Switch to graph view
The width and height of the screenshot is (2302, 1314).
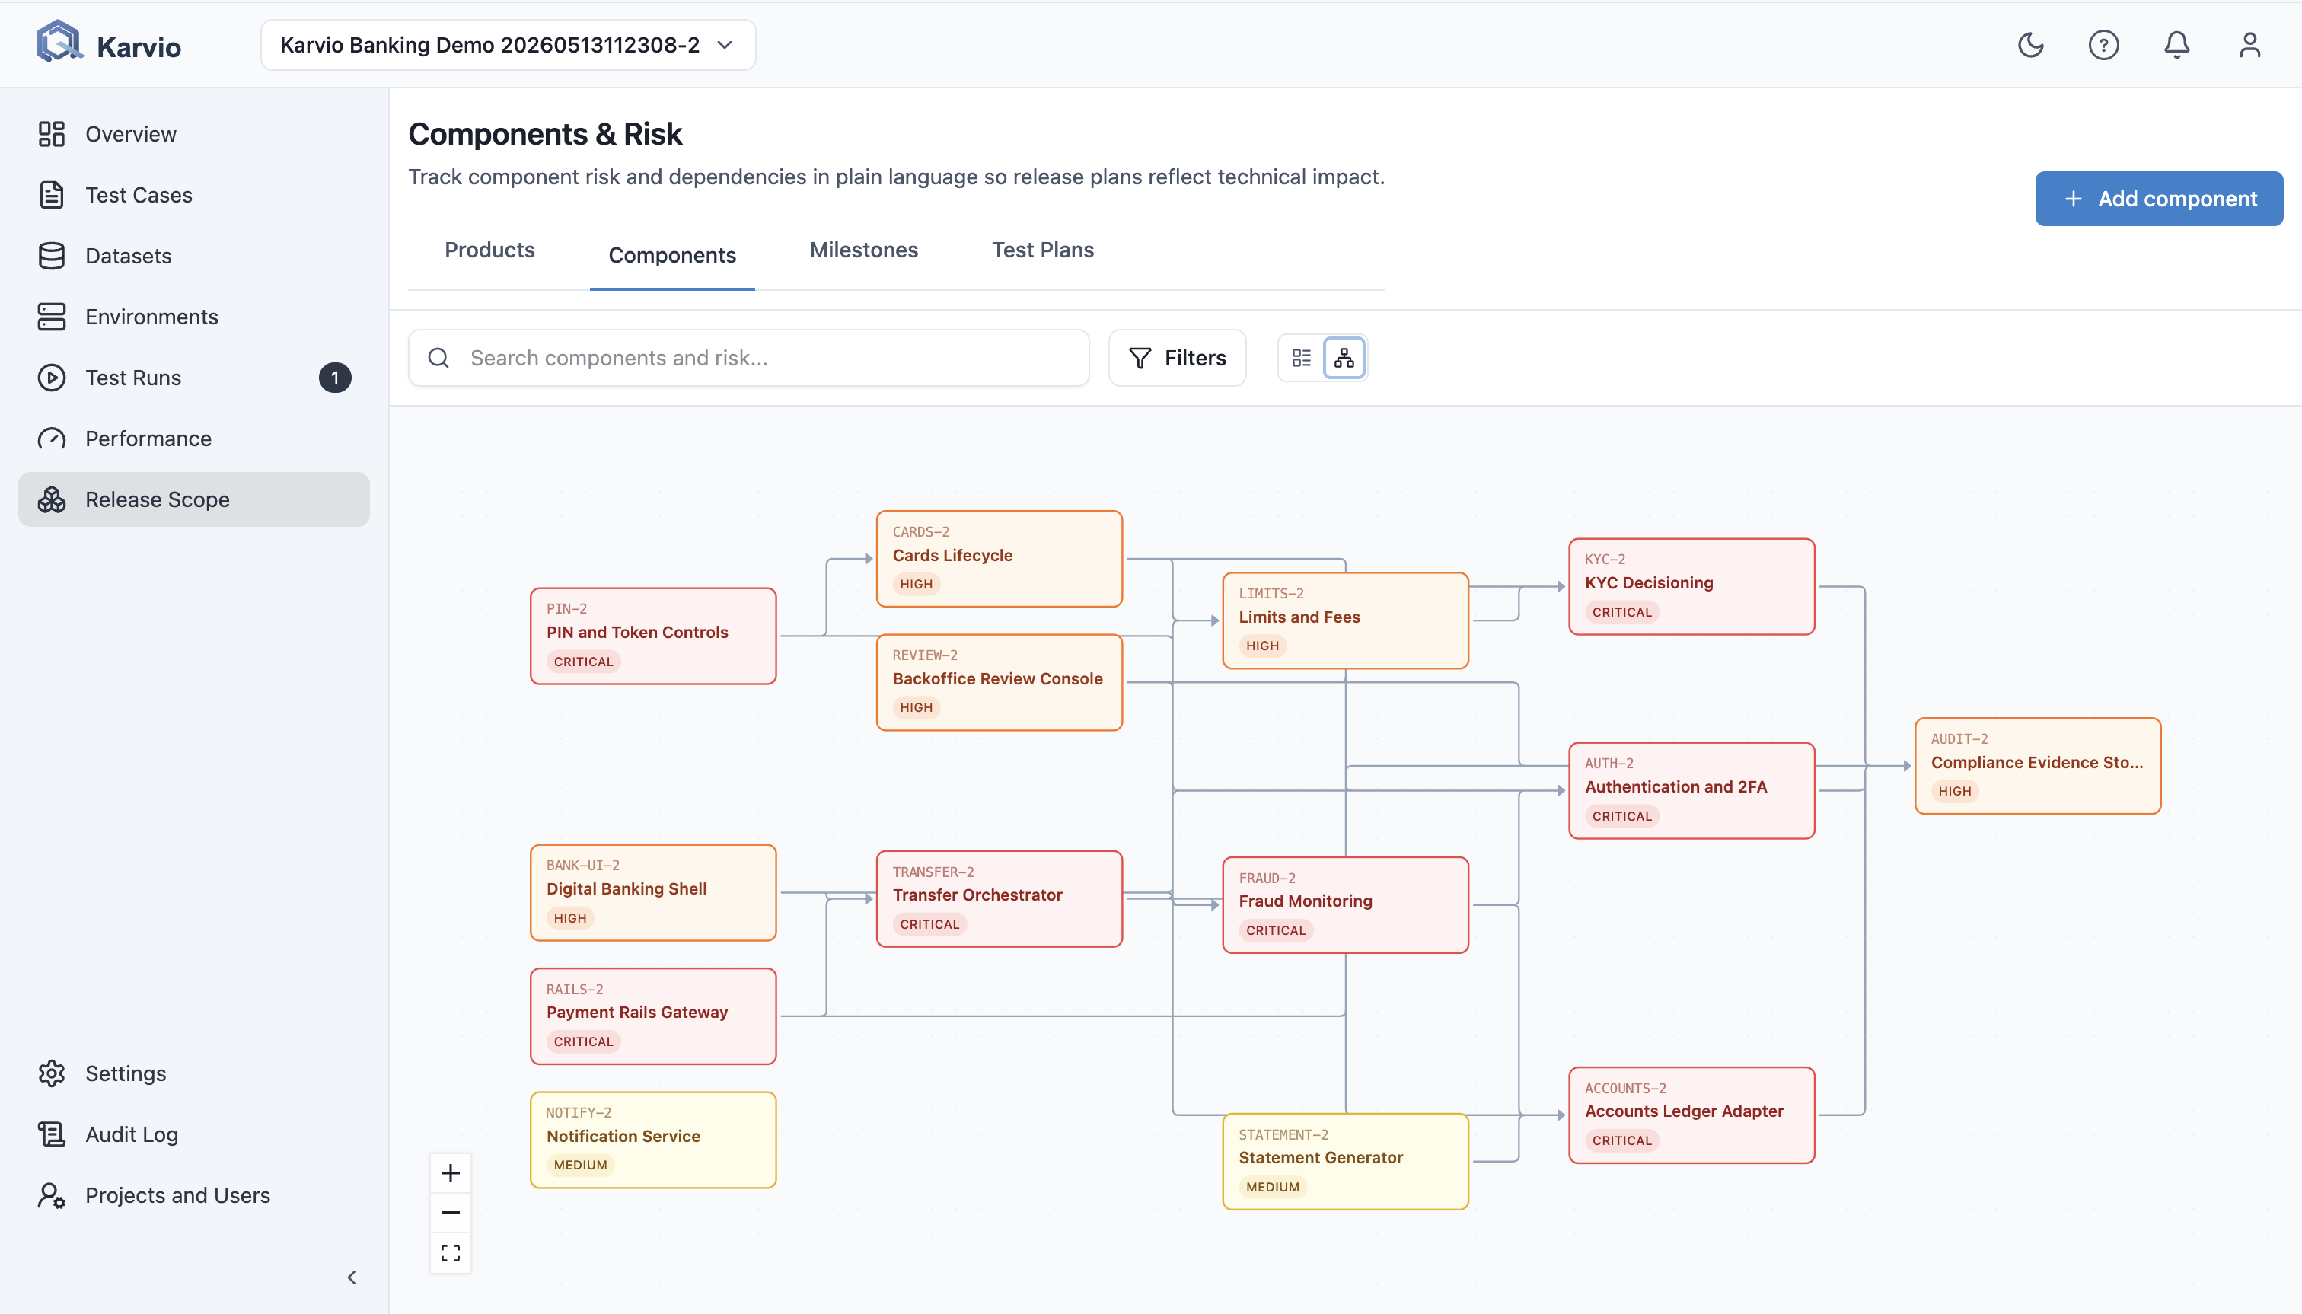coord(1344,359)
